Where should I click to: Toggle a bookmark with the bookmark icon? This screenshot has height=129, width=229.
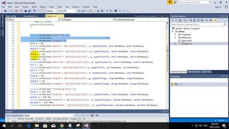[116, 11]
